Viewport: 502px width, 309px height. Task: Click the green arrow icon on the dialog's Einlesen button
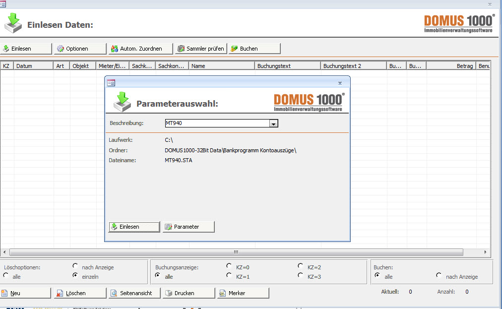(114, 227)
